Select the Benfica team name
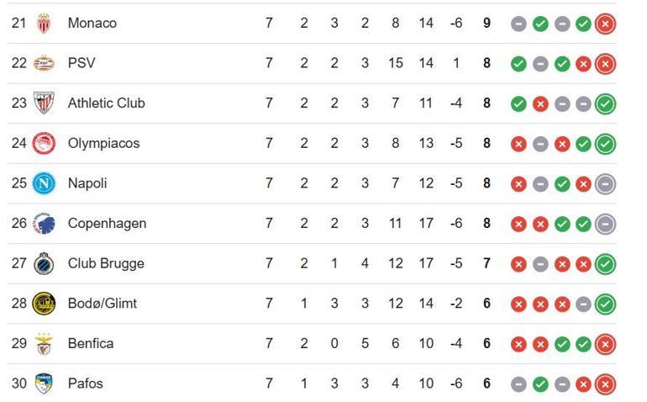 pyautogui.click(x=91, y=344)
